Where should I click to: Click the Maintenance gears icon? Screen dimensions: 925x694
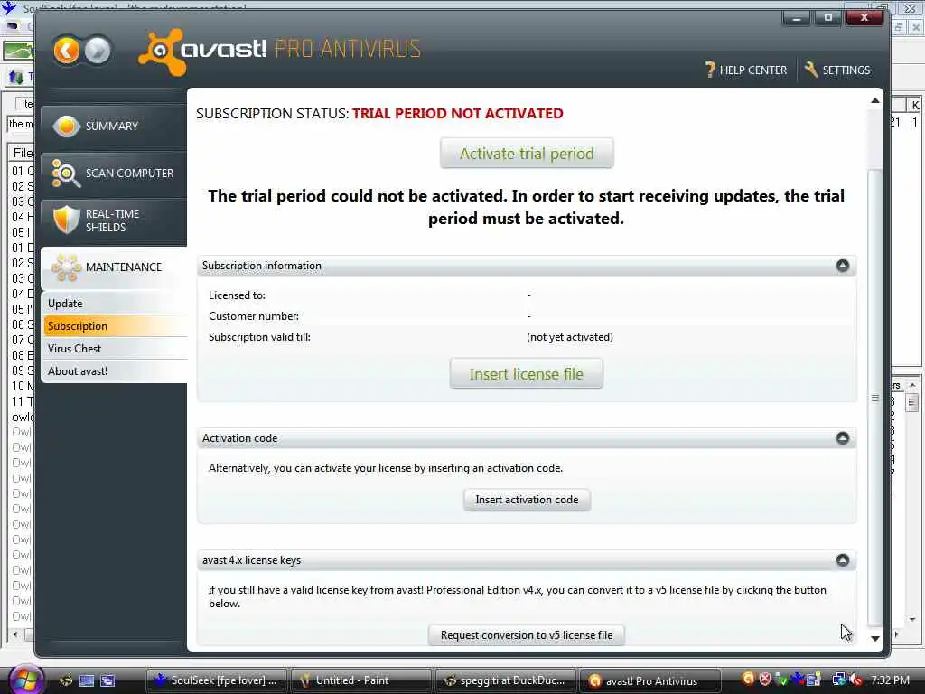(66, 267)
